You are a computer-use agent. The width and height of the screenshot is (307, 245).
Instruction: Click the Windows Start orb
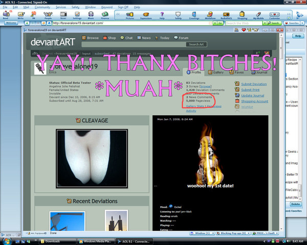coord(7,241)
